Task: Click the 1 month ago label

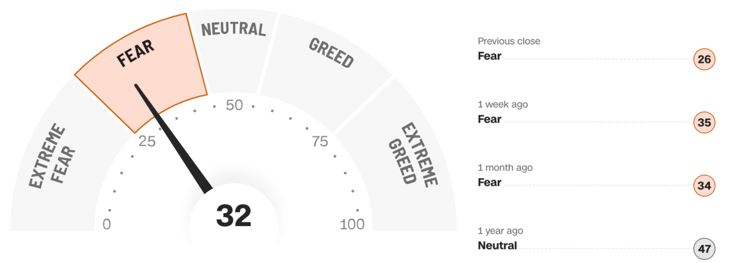Action: (x=505, y=168)
